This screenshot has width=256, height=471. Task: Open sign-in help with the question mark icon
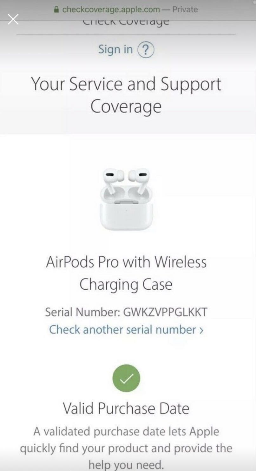[146, 50]
